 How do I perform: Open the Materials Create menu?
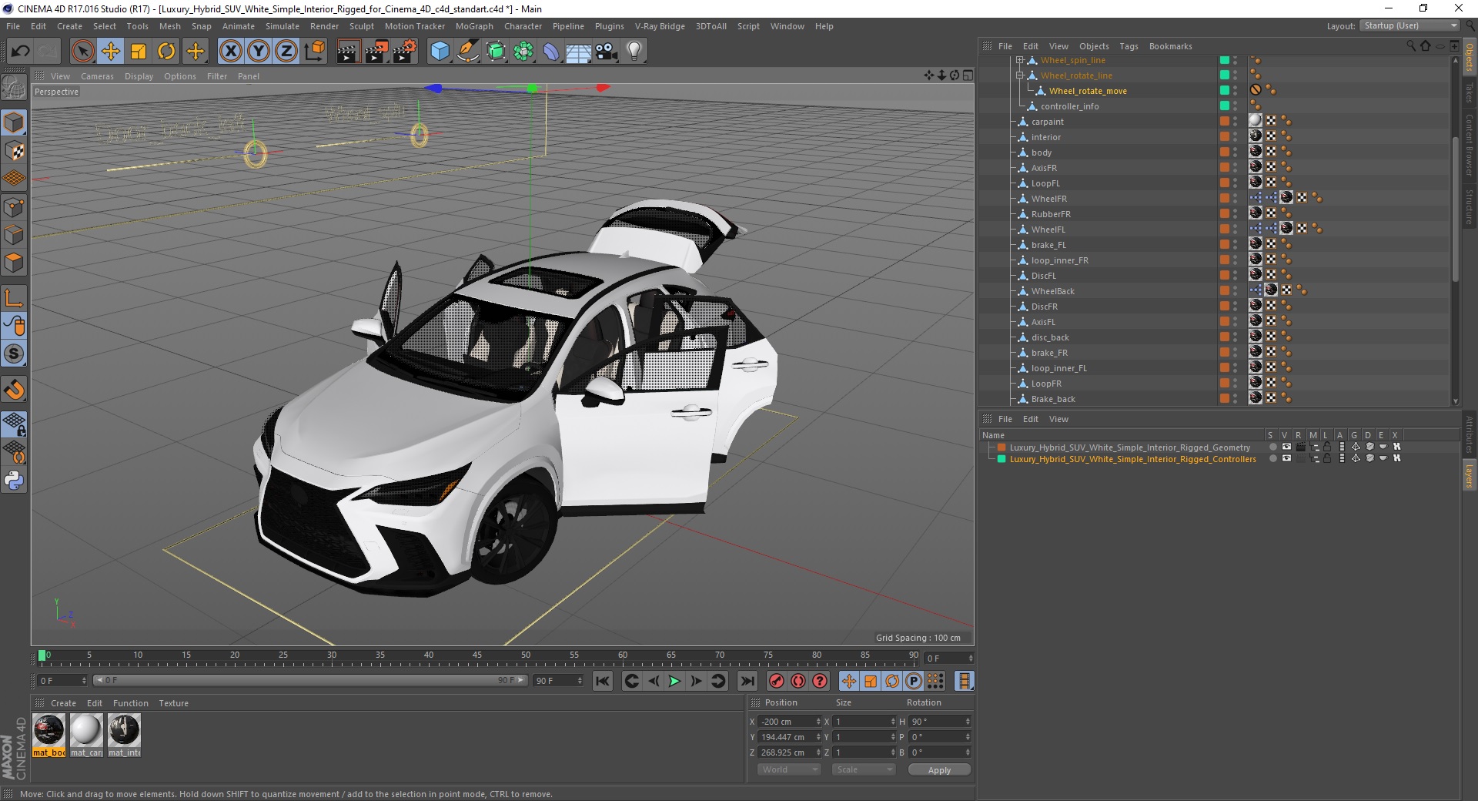[x=63, y=703]
